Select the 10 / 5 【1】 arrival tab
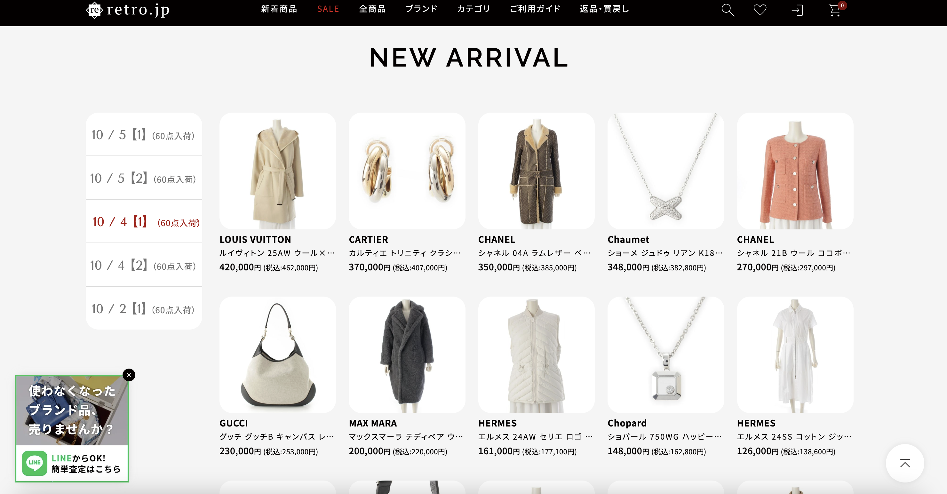947x494 pixels. [x=144, y=134]
